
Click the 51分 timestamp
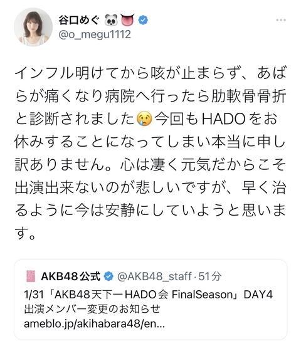pyautogui.click(x=210, y=276)
